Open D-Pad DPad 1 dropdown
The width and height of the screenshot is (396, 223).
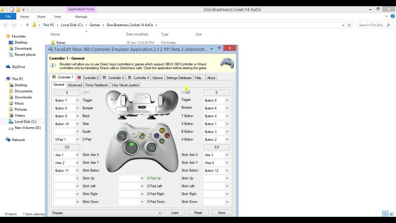[x=77, y=139]
